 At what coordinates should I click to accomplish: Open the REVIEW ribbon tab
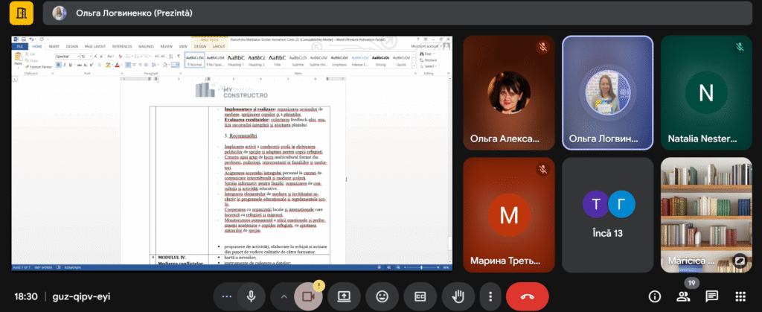[x=167, y=47]
